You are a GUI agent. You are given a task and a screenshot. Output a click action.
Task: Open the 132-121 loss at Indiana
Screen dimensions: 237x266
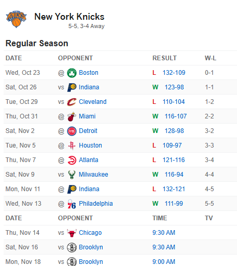pyautogui.click(x=174, y=189)
